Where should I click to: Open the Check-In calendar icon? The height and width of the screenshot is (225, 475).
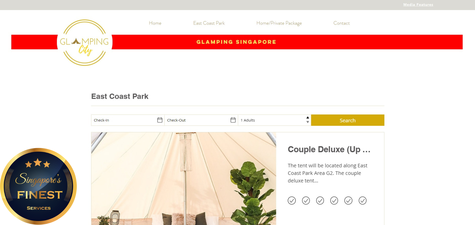click(x=160, y=120)
